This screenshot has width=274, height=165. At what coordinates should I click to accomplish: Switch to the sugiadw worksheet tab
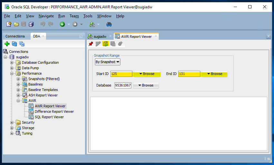[100, 37]
